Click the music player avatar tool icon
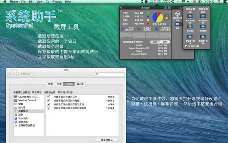The width and height of the screenshot is (228, 143). pyautogui.click(x=177, y=14)
